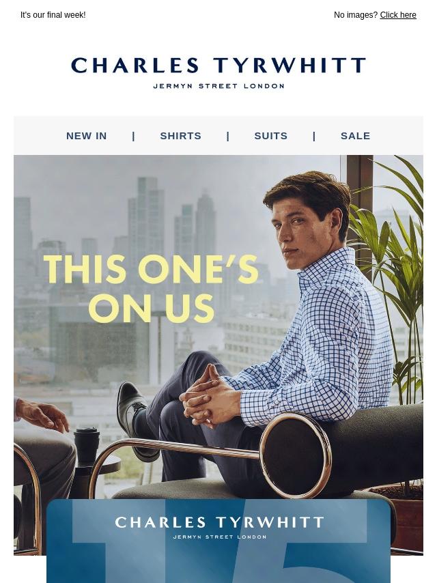Visit the SALE navigation link
Image resolution: width=437 pixels, height=583 pixels.
tap(355, 136)
